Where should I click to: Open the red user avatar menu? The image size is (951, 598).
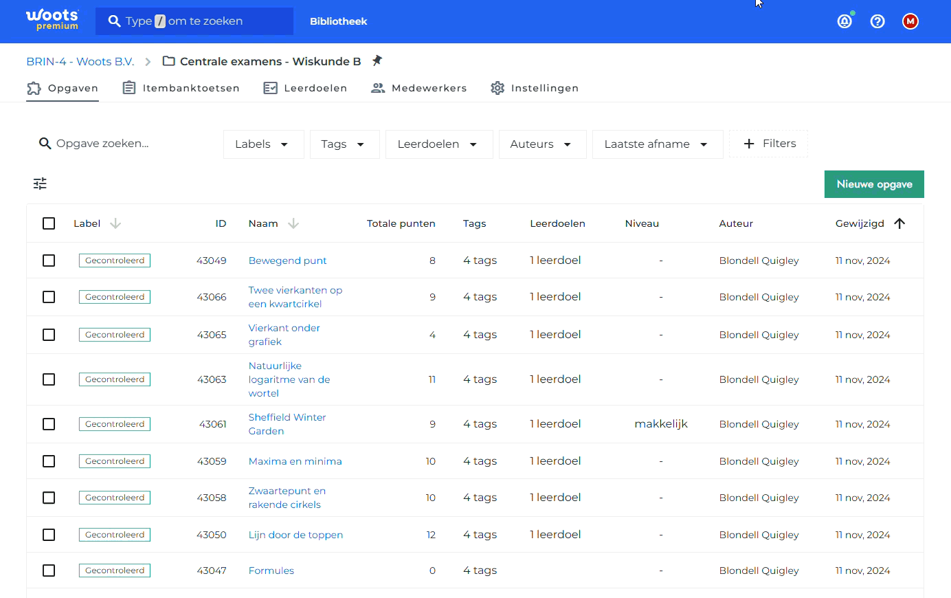coord(910,21)
